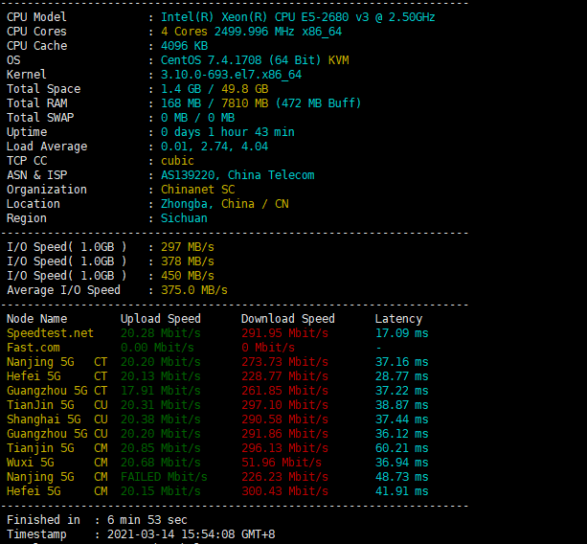The width and height of the screenshot is (587, 544).
Task: Select Speedtest.net download 291.95 Mbit/s
Action: pyautogui.click(x=285, y=333)
